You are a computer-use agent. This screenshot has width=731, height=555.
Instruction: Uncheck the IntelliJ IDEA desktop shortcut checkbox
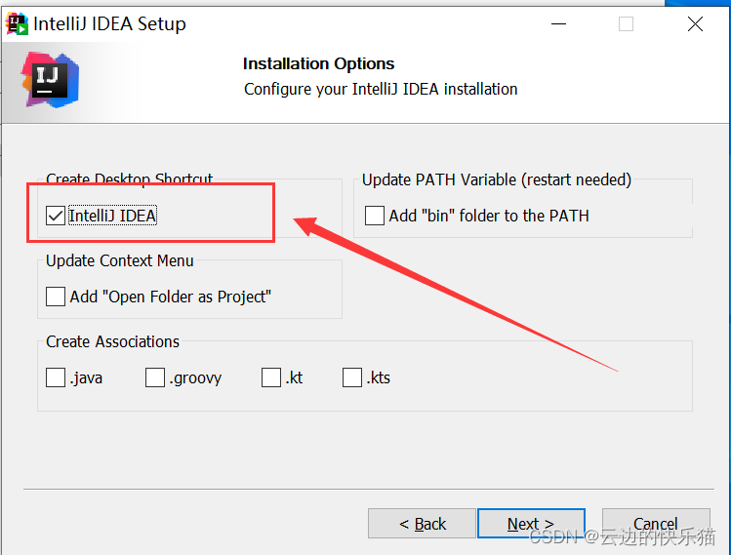[x=55, y=216]
